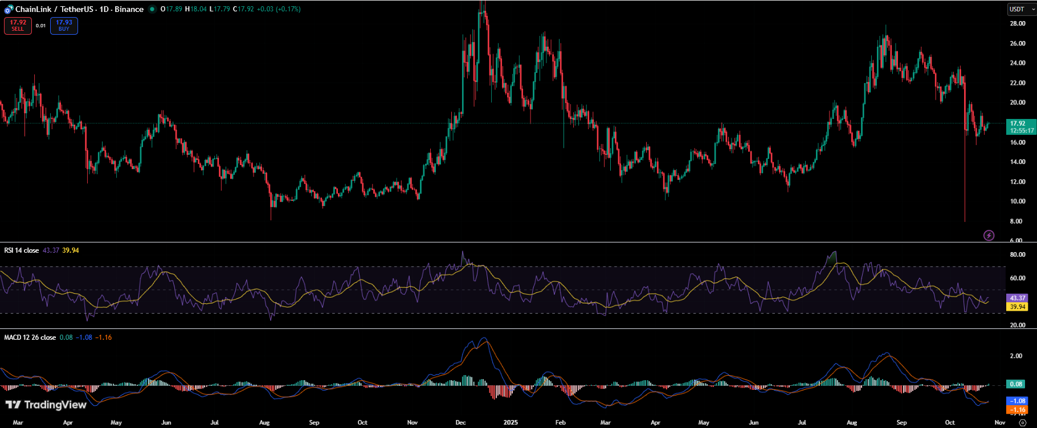This screenshot has height=428, width=1037.
Task: Click the purple 43.37 RSI value label
Action: pyautogui.click(x=1017, y=298)
